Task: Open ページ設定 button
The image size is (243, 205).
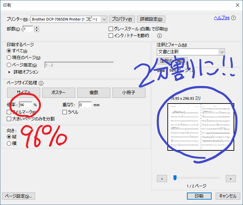Action: click(19, 196)
